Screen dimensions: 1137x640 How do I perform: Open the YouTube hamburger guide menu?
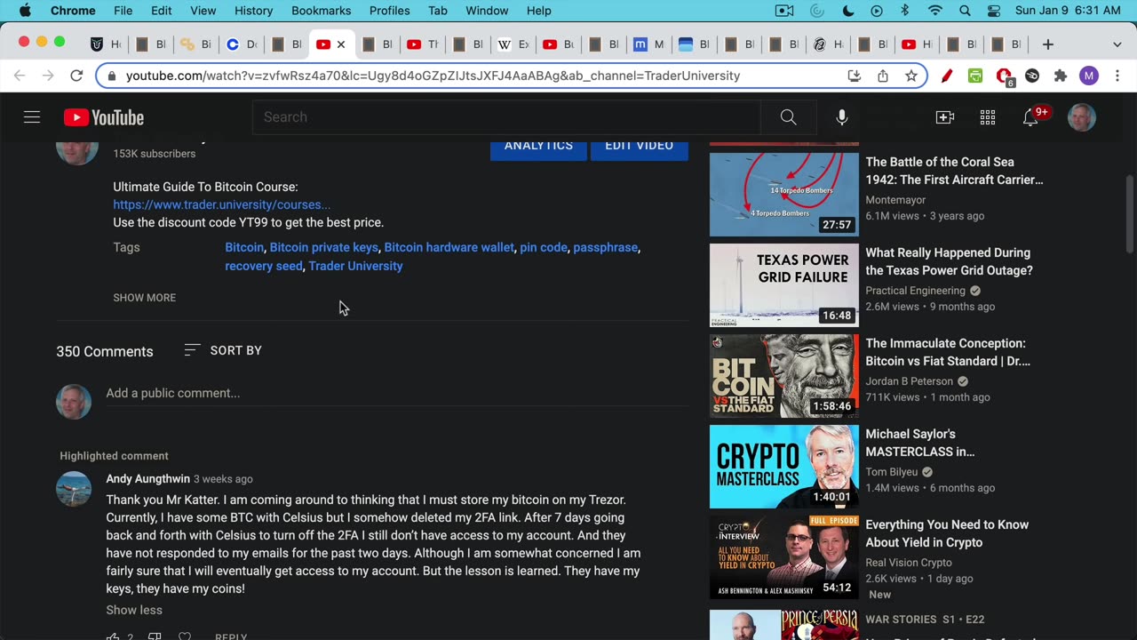tap(32, 117)
